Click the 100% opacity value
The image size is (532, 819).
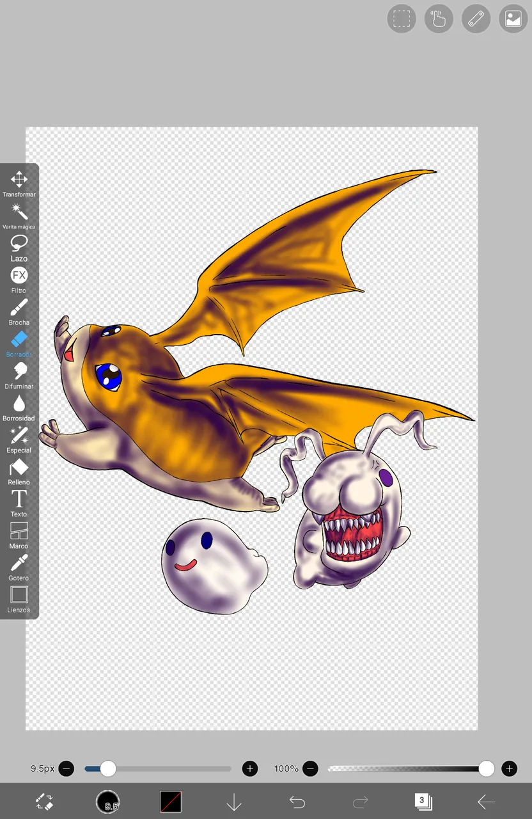click(x=286, y=768)
